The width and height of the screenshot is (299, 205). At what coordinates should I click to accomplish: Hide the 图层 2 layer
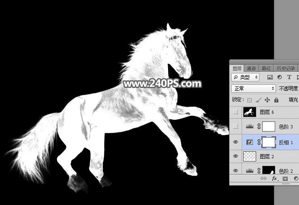click(236, 156)
